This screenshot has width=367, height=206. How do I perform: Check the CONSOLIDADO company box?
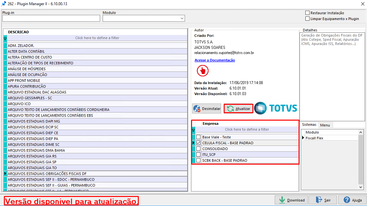pos(198,149)
